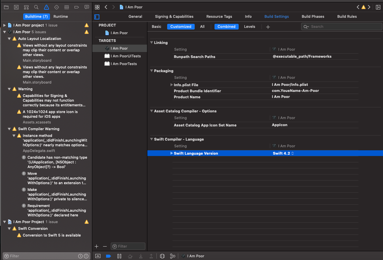Image resolution: width=383 pixels, height=260 pixels.
Task: Remove the selected target with minus button
Action: click(x=105, y=246)
